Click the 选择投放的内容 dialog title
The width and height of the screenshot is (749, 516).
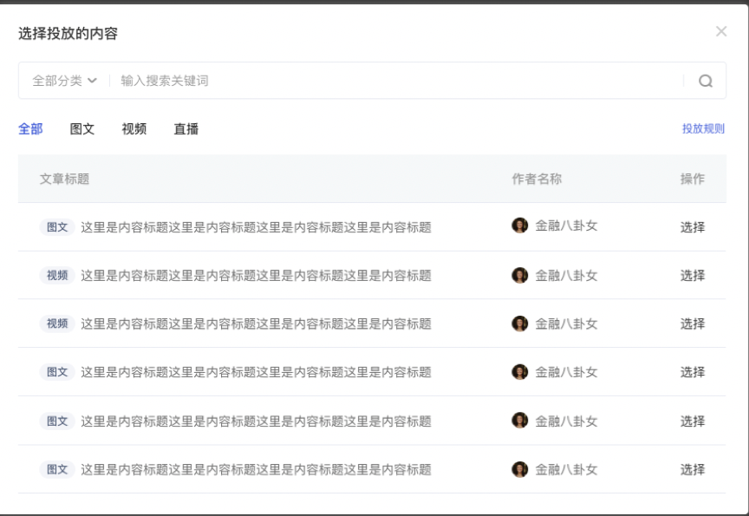(x=68, y=34)
